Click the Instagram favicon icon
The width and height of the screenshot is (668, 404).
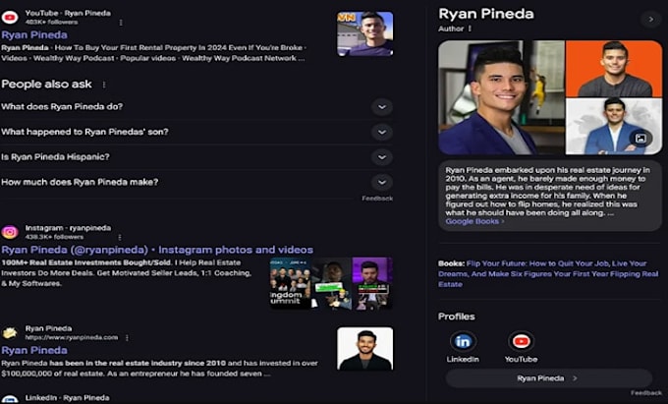pyautogui.click(x=10, y=232)
